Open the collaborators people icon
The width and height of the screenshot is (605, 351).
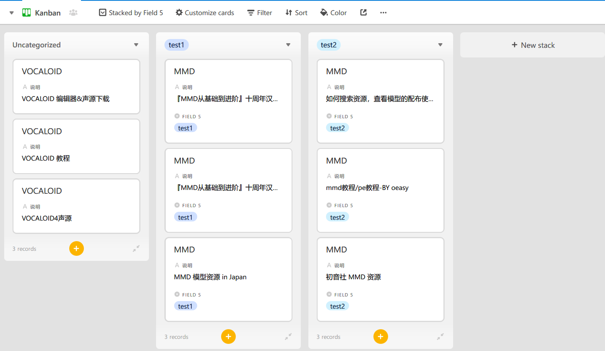73,13
